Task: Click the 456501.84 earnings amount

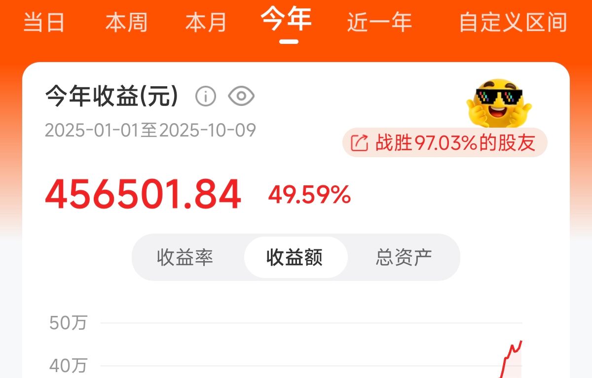Action: tap(143, 195)
